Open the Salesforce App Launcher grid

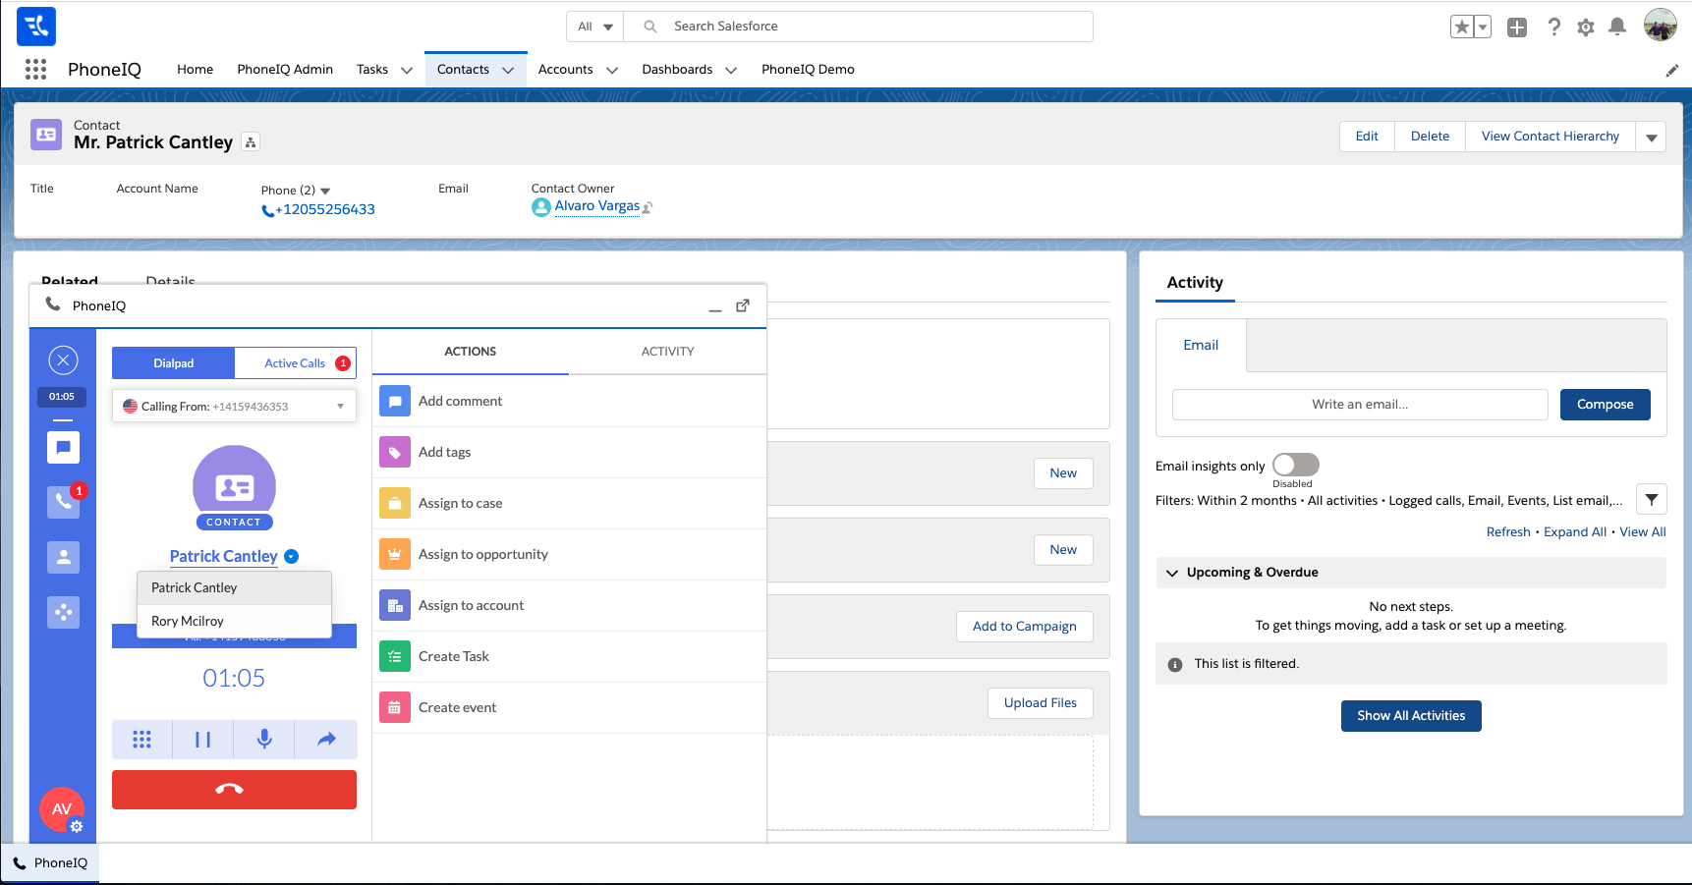tap(36, 69)
